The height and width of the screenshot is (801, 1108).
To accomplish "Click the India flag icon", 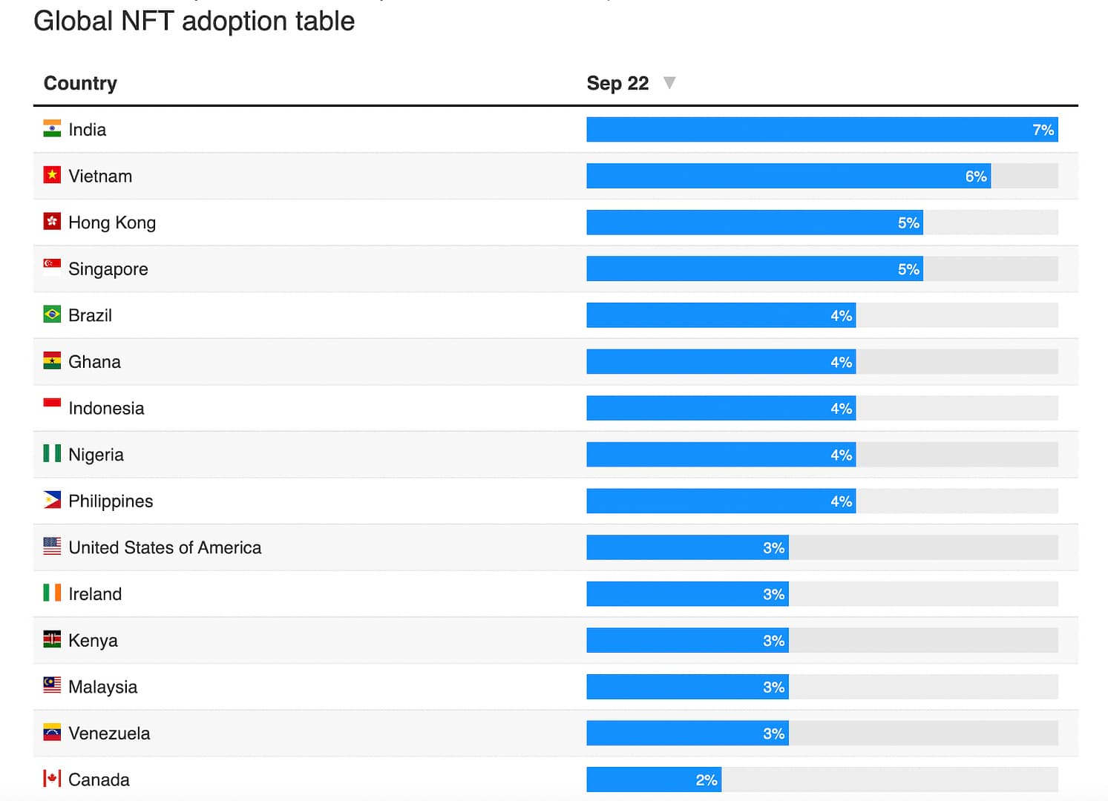I will pyautogui.click(x=52, y=129).
